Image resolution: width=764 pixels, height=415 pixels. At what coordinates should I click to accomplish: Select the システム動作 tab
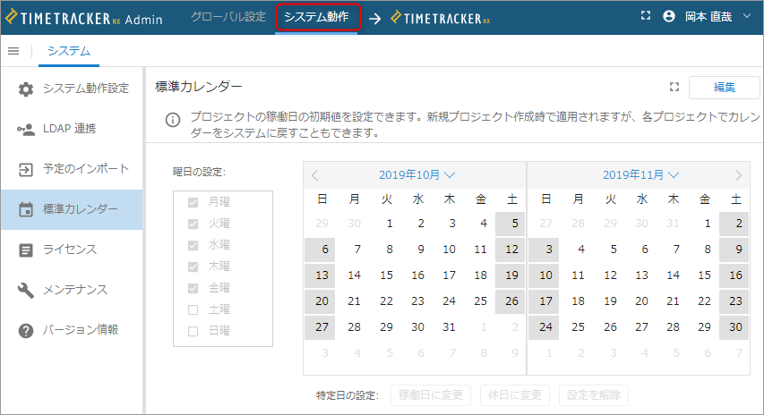coord(317,17)
